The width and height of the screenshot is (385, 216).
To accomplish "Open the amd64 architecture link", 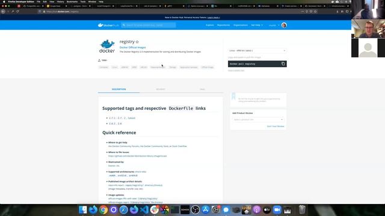I will pyautogui.click(x=112, y=176).
